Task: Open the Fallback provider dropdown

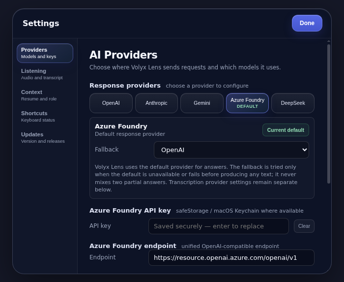Action: 231,150
